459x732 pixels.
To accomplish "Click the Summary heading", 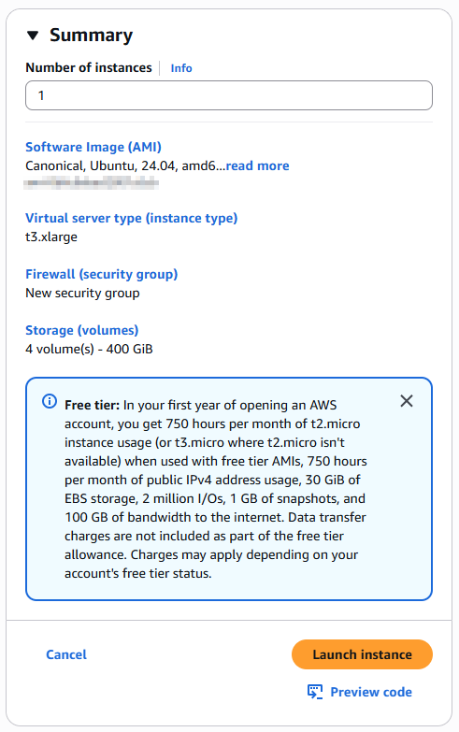I will [x=91, y=36].
